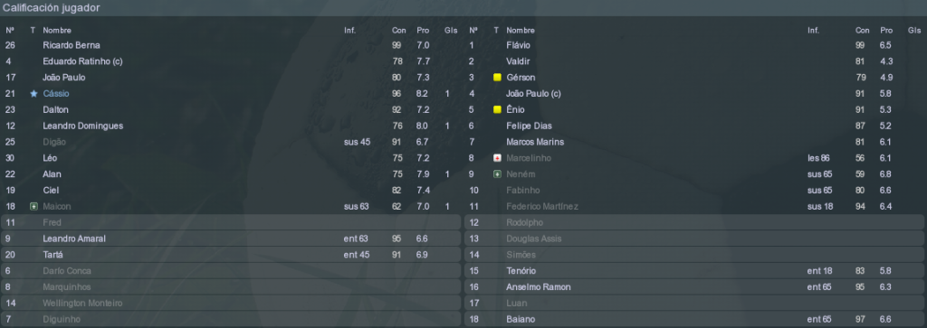Sort right table by Nombre header
This screenshot has width=927, height=328.
tap(521, 30)
